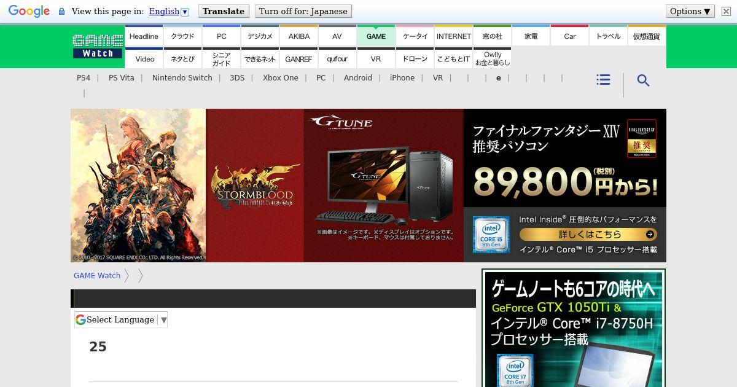
Task: Open the 窓の杜 tab
Action: (492, 36)
